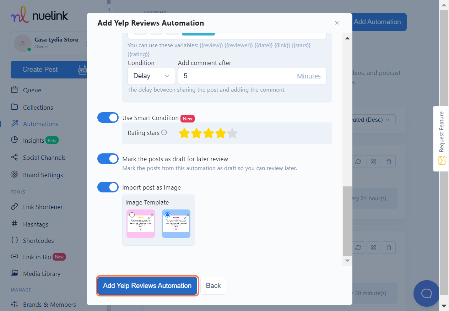Image resolution: width=449 pixels, height=311 pixels.
Task: Set rating to one star
Action: [x=184, y=133]
